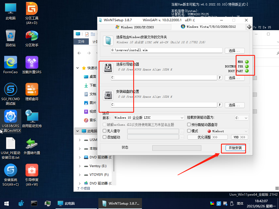Click the boot drive C: path field
The image size is (279, 209).
pos(164,78)
